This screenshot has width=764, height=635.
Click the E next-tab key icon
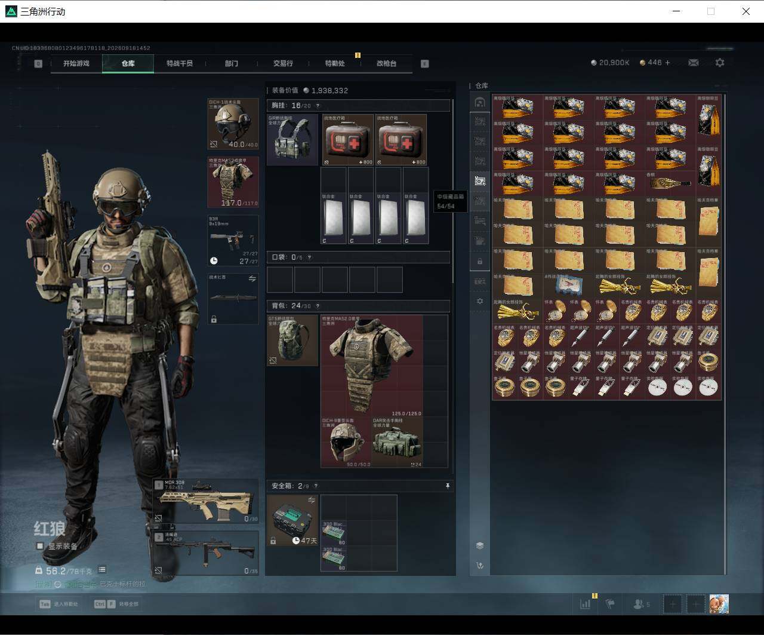[x=425, y=63]
